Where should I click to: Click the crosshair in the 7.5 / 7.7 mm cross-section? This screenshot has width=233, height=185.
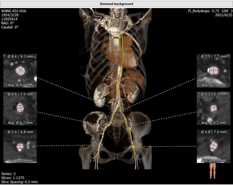(x=214, y=71)
